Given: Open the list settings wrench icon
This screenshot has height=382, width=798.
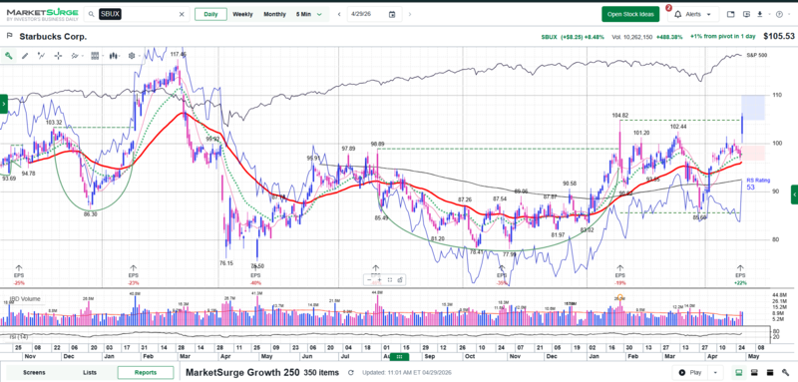Looking at the screenshot, I should pos(786,372).
